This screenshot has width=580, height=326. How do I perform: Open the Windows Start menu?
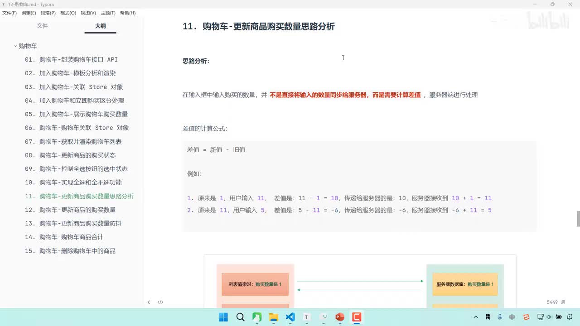(x=223, y=317)
